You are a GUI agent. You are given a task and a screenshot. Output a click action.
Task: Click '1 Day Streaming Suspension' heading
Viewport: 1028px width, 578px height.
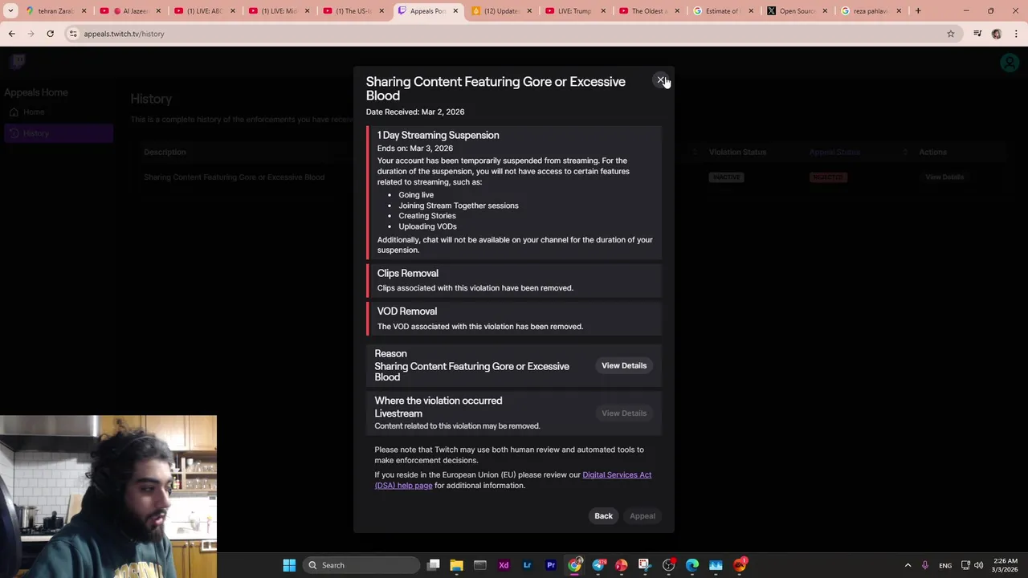pos(438,135)
